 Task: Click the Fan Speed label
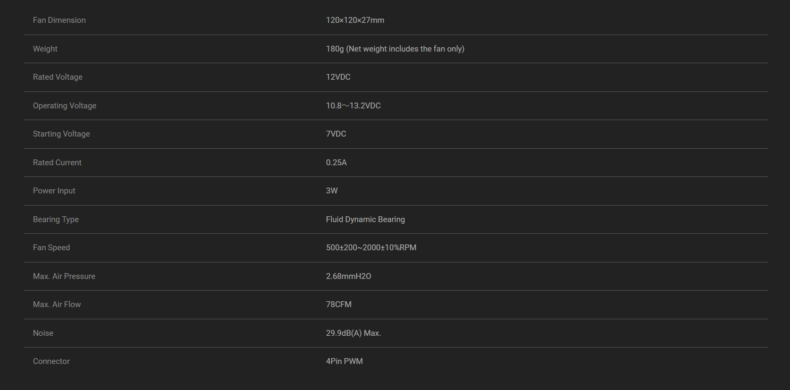point(51,248)
